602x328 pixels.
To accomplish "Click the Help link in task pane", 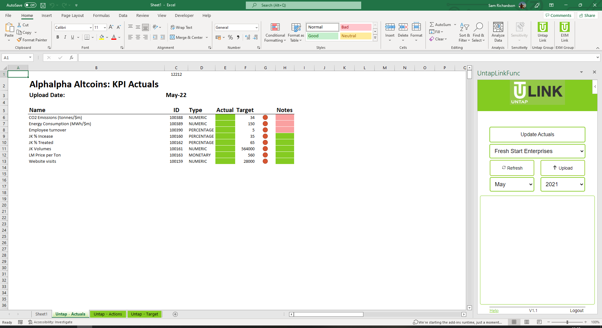I will (x=494, y=310).
